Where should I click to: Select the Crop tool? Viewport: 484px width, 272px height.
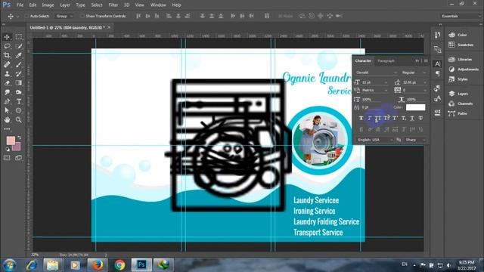(7, 55)
